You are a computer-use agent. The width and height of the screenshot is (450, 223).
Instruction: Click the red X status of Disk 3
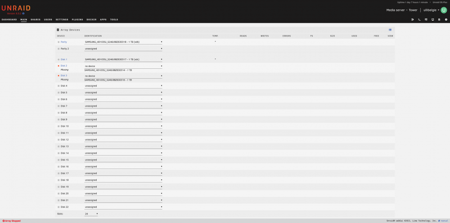point(58,76)
